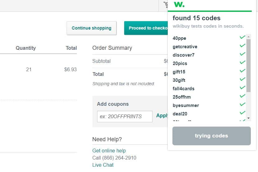258x172 pixels.
Task: Click the code list scroll up arrow
Action: point(248,37)
